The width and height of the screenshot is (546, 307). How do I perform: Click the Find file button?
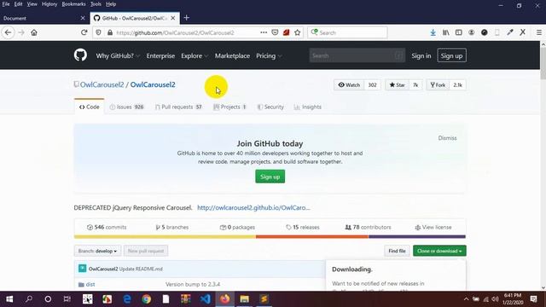click(397, 251)
